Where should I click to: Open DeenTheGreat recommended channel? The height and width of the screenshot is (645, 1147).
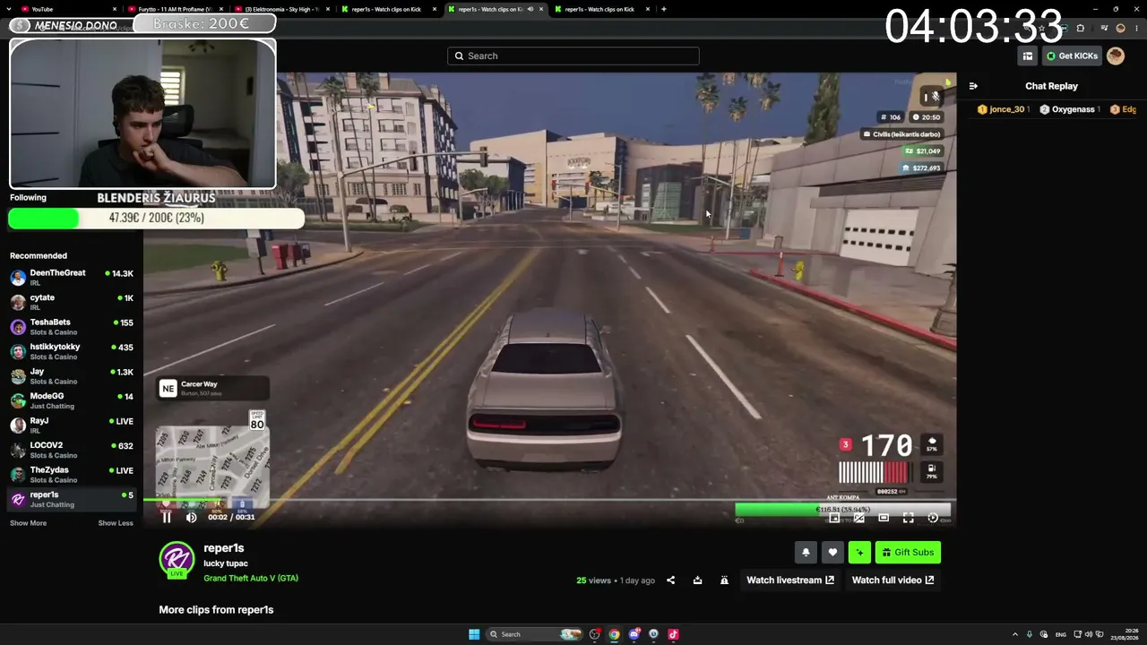[72, 278]
